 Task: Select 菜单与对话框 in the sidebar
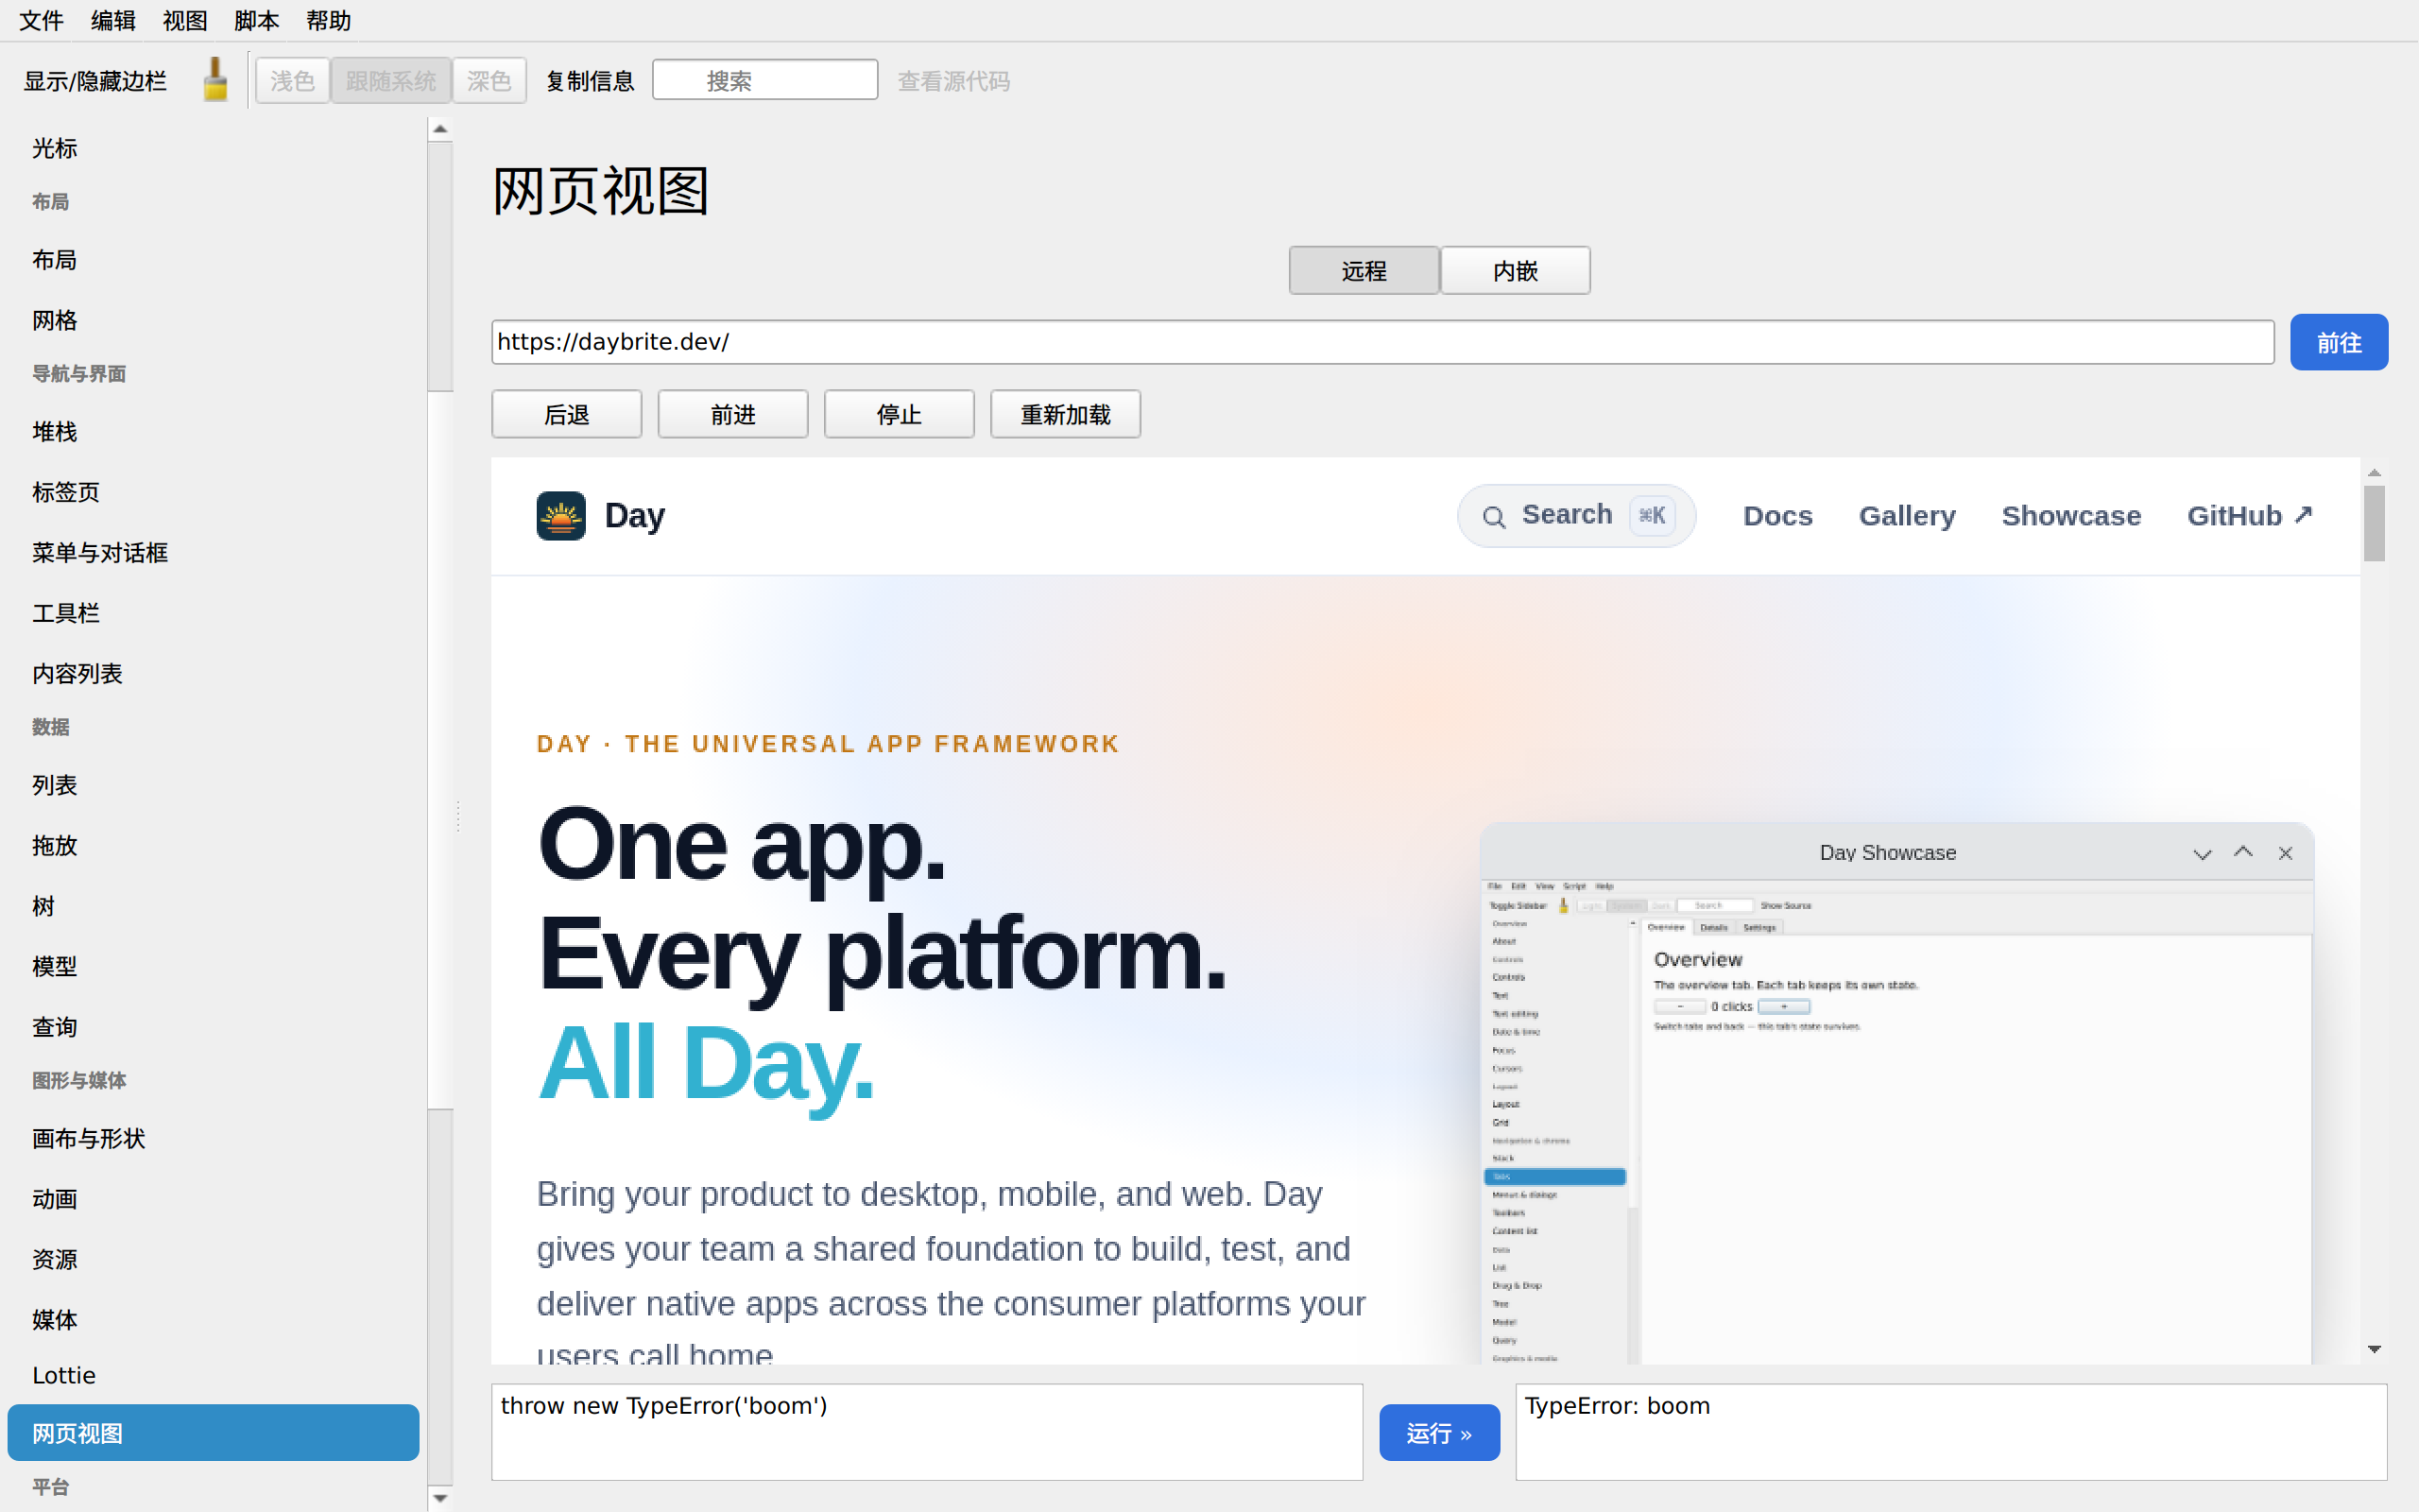tap(213, 553)
